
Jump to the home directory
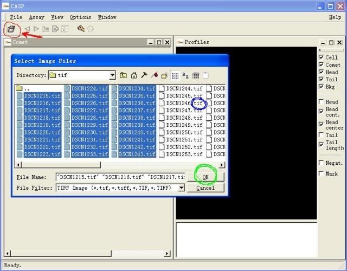pyautogui.click(x=134, y=75)
